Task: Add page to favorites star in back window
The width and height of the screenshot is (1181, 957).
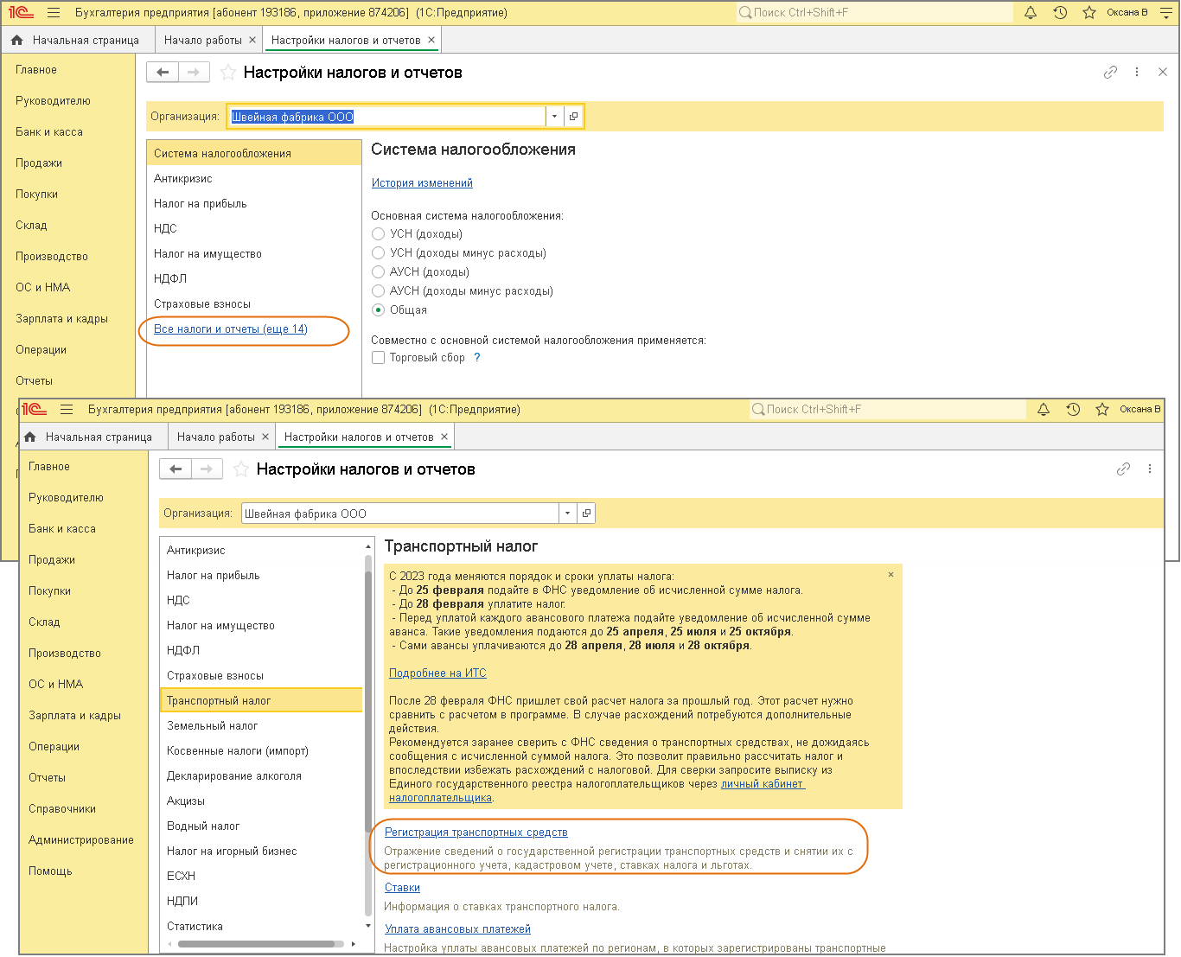Action: pyautogui.click(x=228, y=73)
